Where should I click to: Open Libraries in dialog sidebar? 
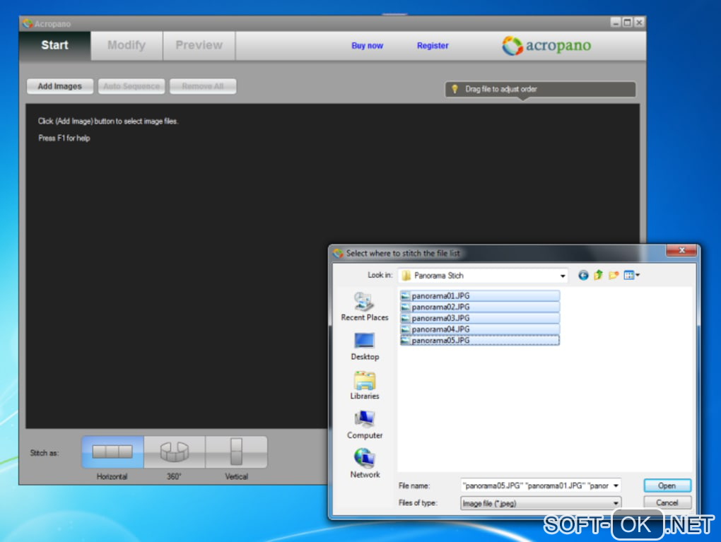coord(365,385)
